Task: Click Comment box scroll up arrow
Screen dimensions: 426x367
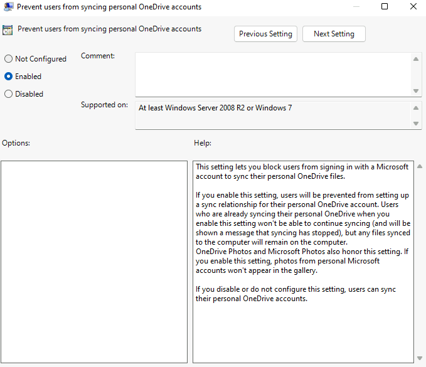Action: [x=416, y=59]
